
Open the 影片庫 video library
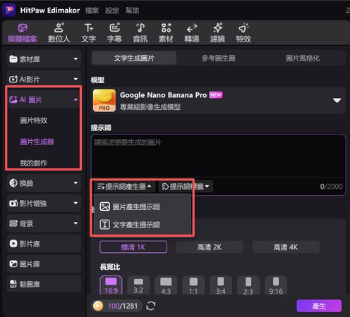click(x=44, y=244)
